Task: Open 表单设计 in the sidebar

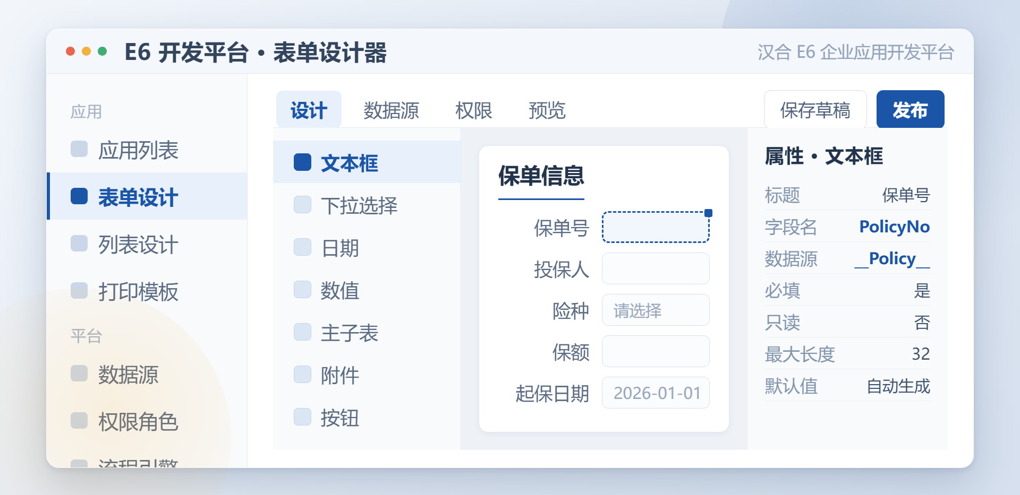Action: pos(147,196)
